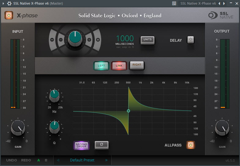Click the input GAIN knob
The image size is (240, 166).
point(18,128)
